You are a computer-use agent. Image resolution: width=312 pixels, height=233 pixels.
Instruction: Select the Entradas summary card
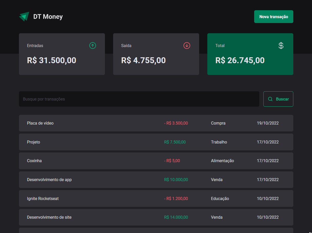pyautogui.click(x=62, y=54)
